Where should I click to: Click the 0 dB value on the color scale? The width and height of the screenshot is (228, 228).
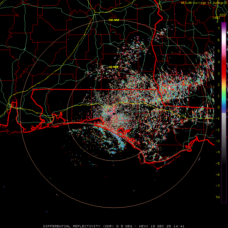tap(219, 107)
